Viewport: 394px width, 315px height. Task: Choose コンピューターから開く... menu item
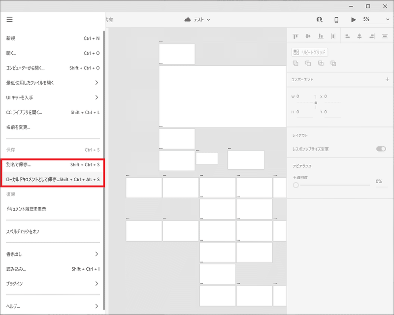point(53,68)
